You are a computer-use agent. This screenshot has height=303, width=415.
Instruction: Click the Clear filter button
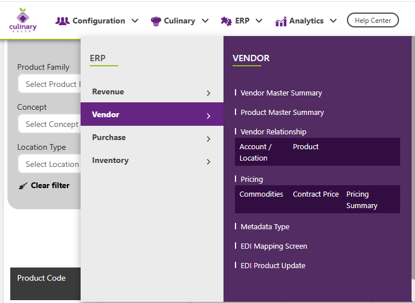44,185
